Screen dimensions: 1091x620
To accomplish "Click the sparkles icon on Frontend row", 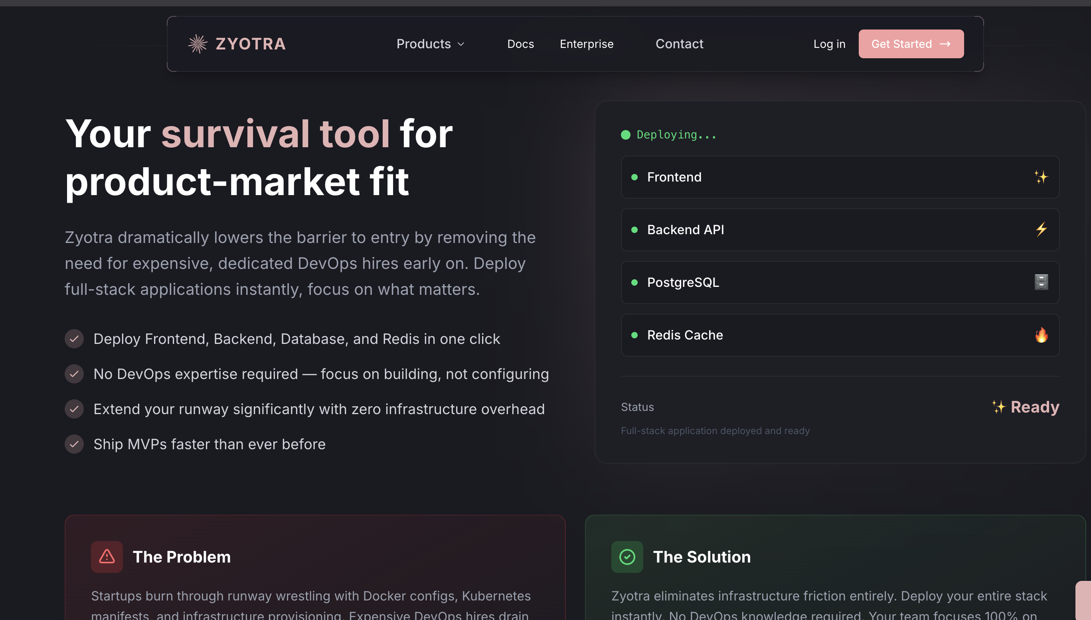I will [1041, 177].
